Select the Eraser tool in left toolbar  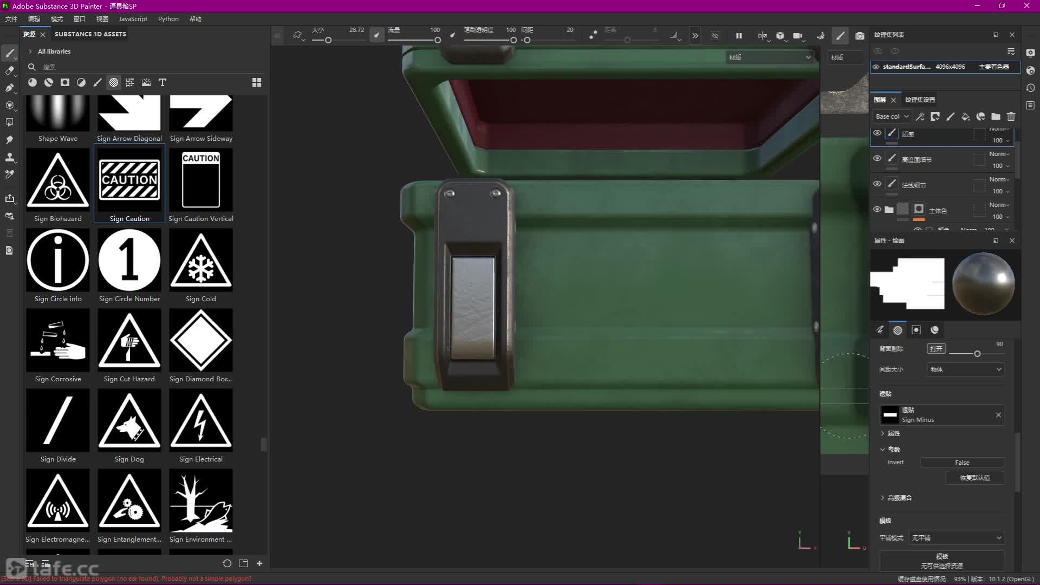9,70
